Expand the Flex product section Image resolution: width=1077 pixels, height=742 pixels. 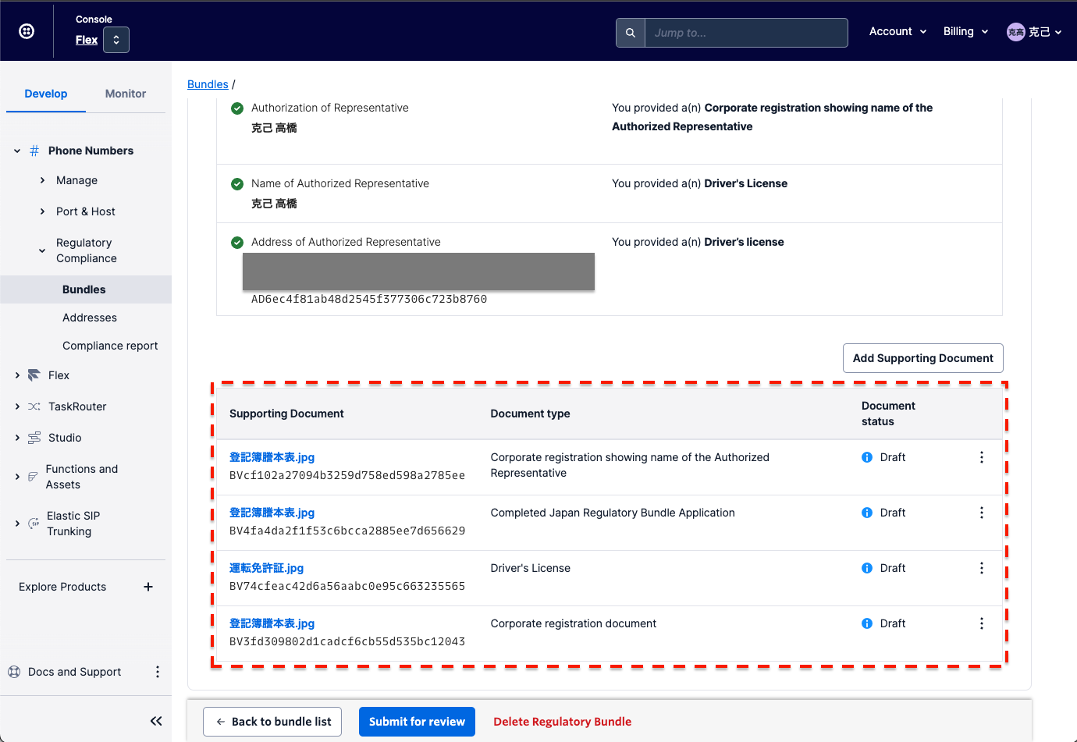click(x=17, y=375)
